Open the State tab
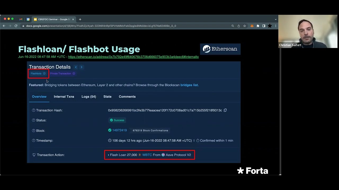The width and height of the screenshot is (339, 190). (107, 97)
